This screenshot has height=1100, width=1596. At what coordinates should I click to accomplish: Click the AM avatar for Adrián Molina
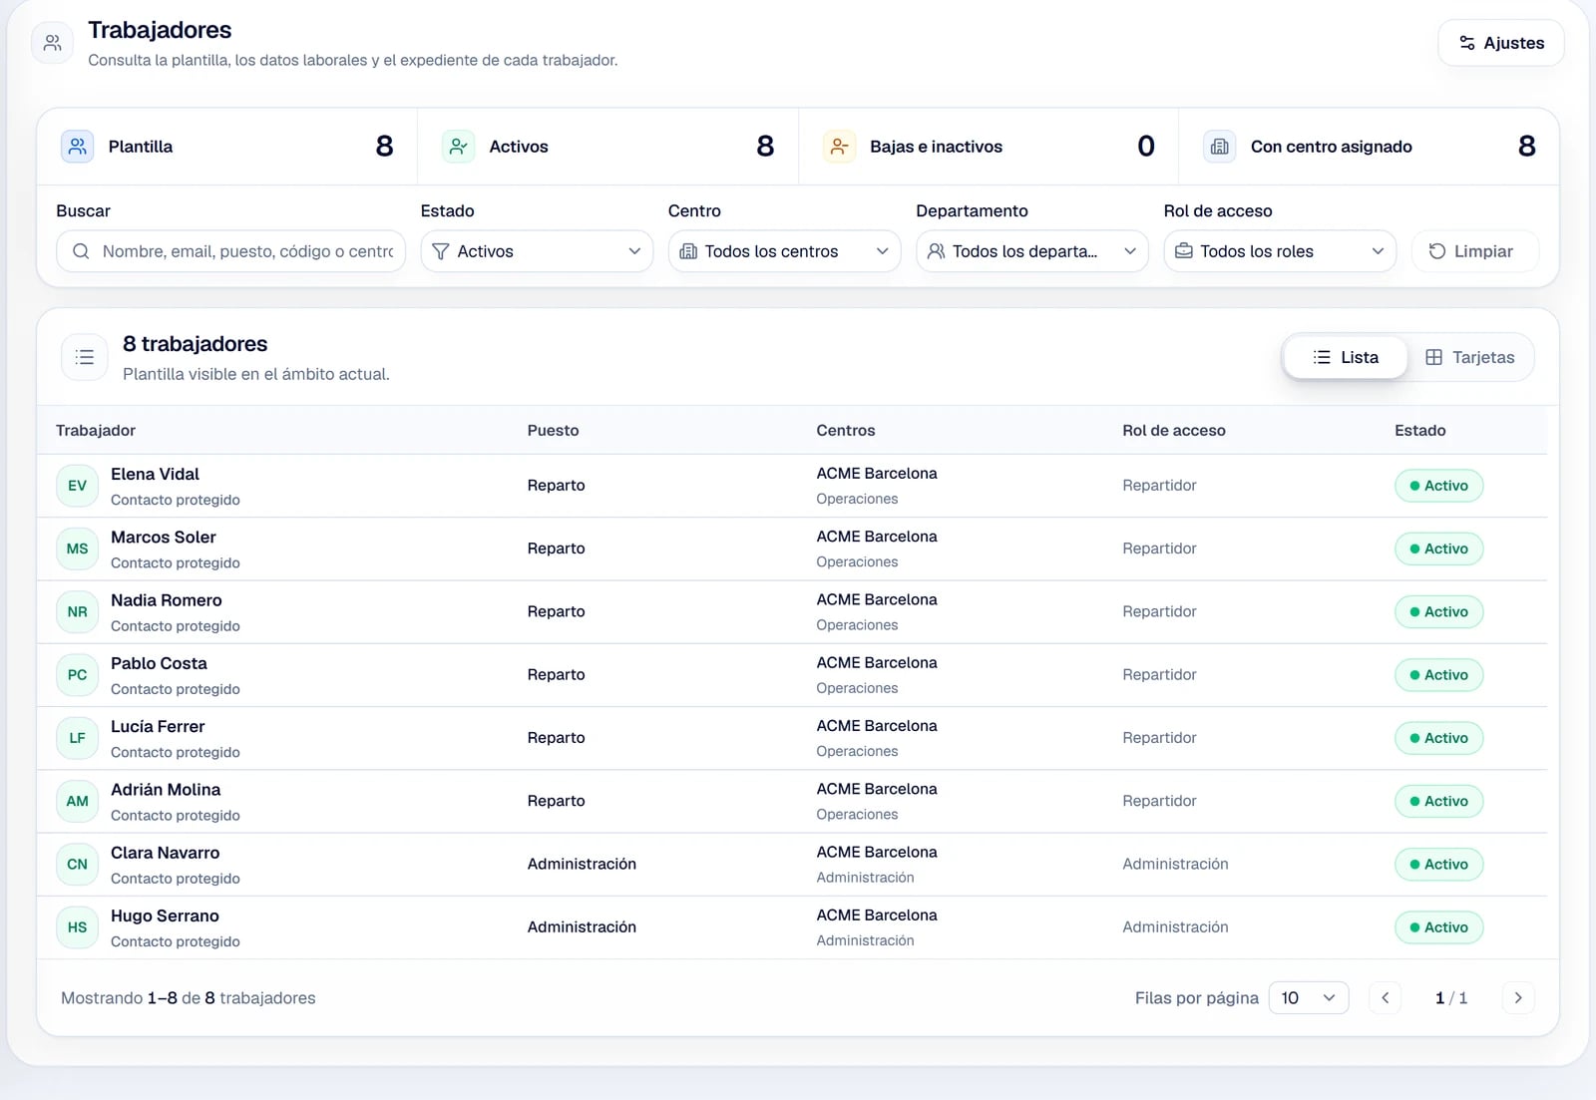point(78,801)
